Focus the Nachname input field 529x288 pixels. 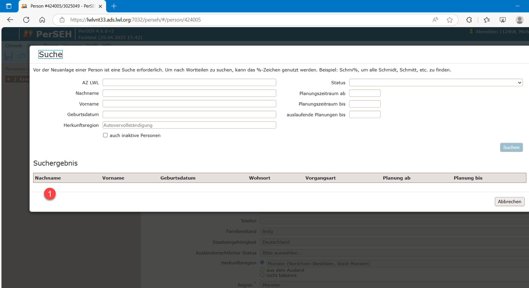click(x=189, y=93)
